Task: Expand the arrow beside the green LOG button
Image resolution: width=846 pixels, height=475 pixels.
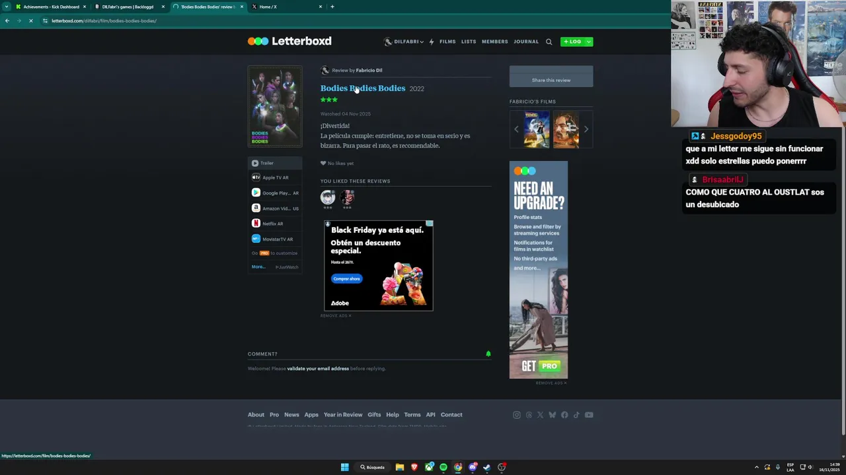Action: pos(588,42)
